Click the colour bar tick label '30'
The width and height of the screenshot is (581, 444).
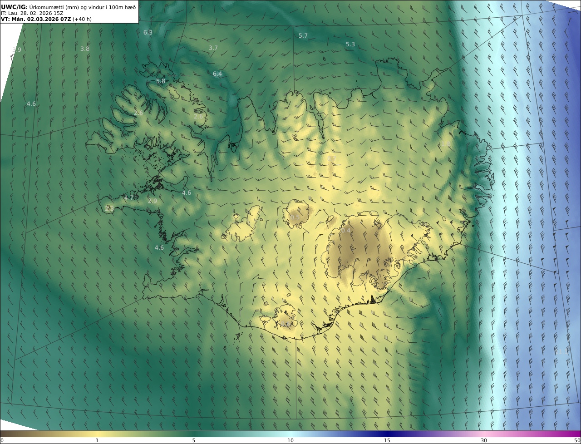pyautogui.click(x=484, y=440)
